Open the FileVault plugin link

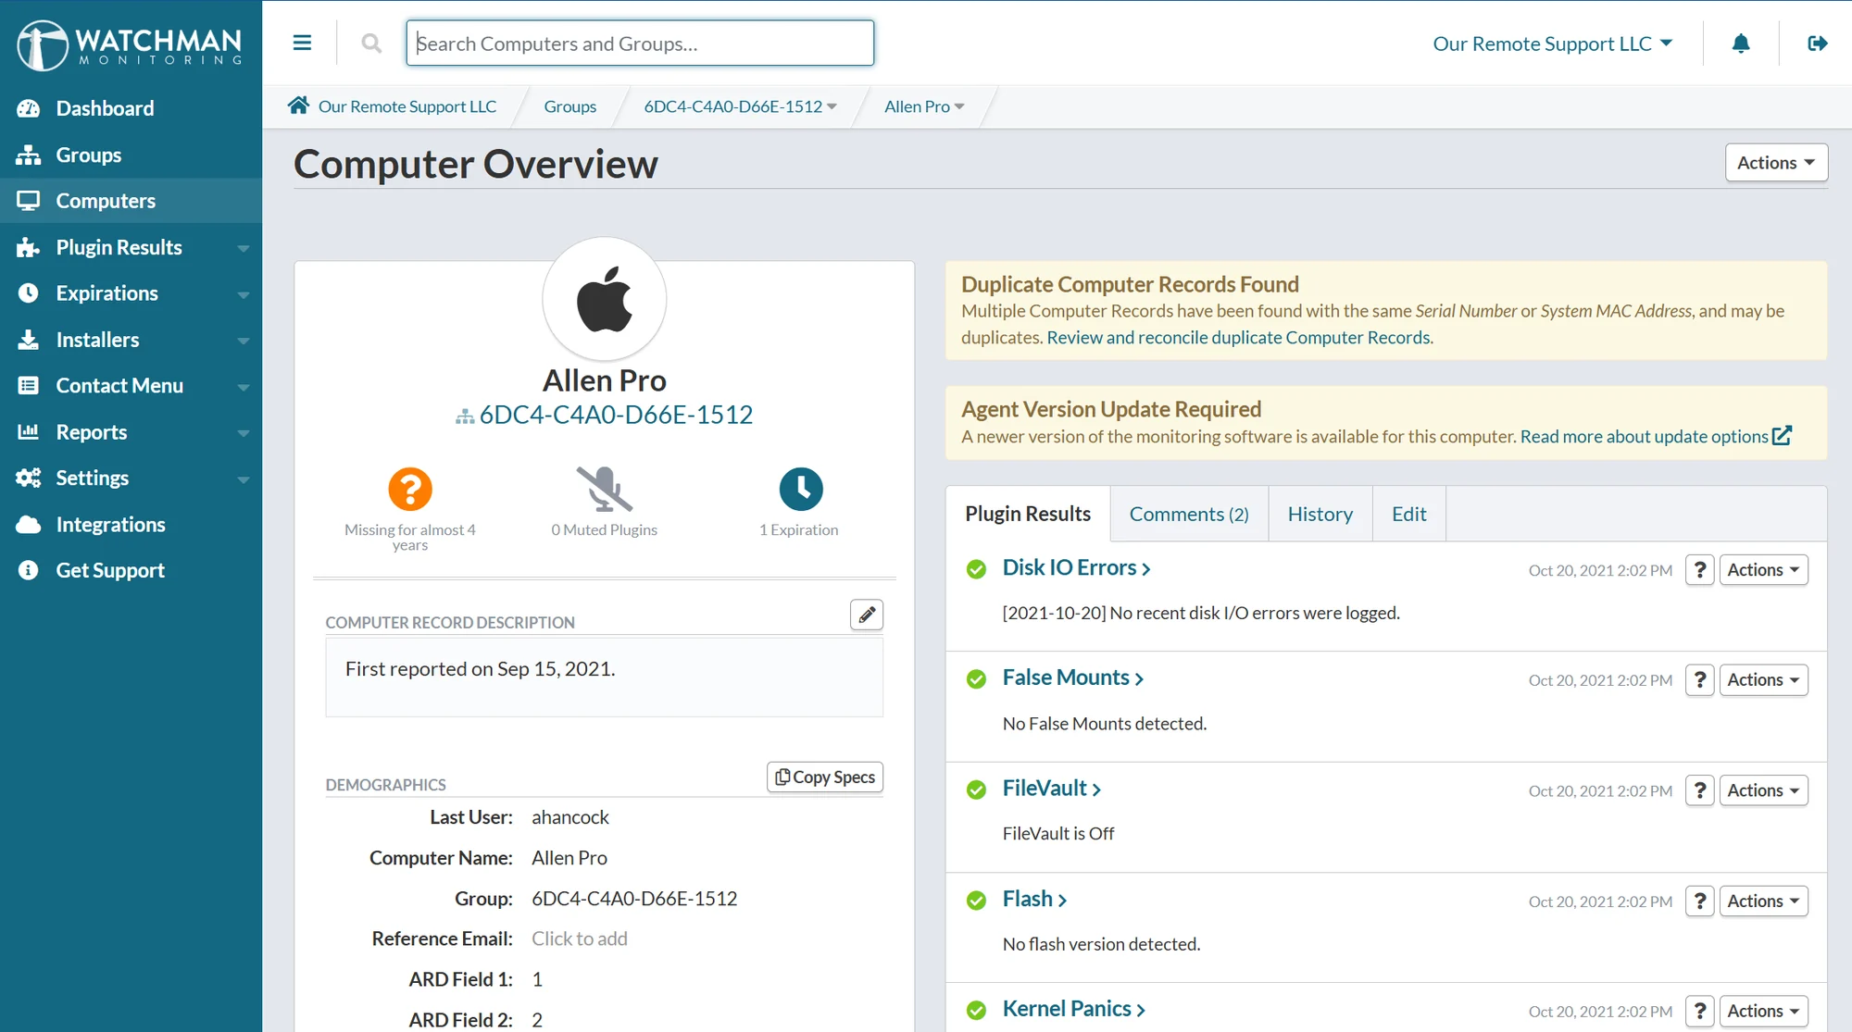click(x=1052, y=788)
